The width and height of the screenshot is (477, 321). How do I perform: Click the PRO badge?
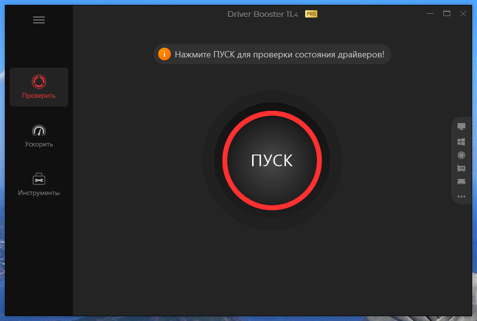point(311,14)
